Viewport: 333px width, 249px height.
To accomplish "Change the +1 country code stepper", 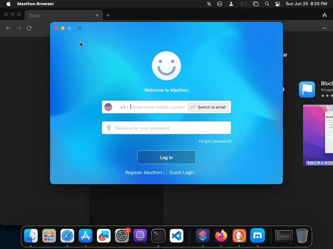I will tap(127, 107).
